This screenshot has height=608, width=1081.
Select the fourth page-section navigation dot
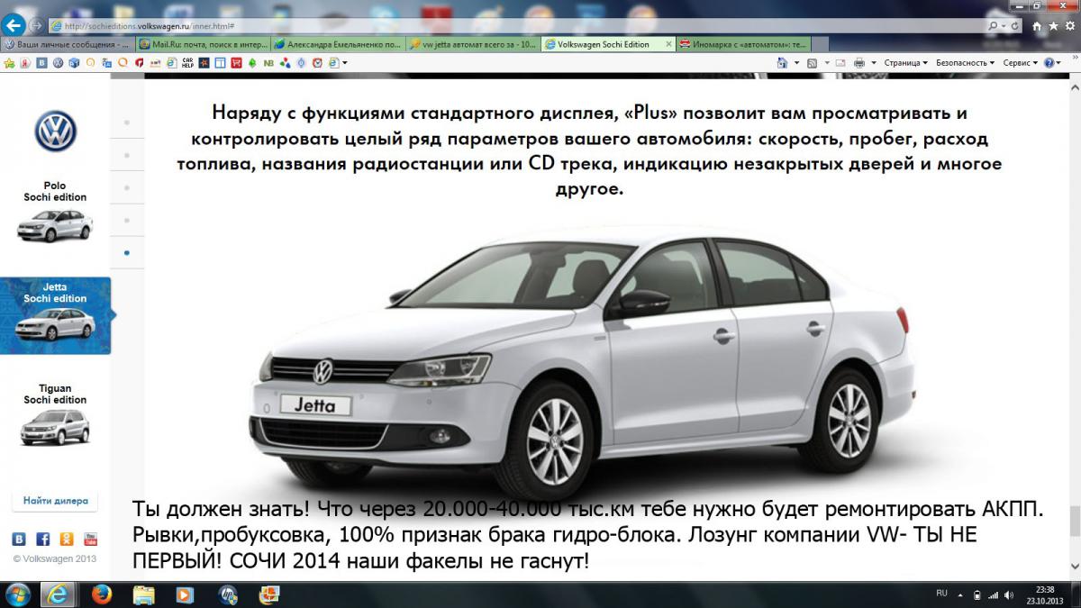127,220
